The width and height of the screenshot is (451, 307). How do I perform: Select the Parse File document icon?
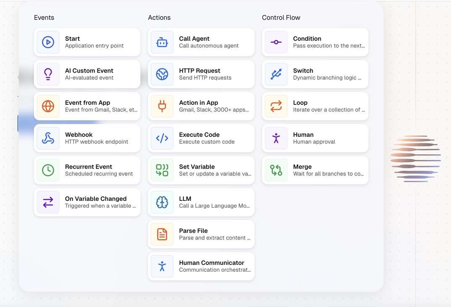click(162, 234)
